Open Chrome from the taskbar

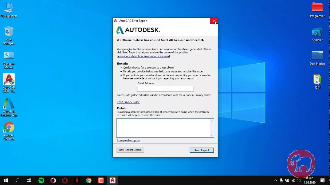click(89, 180)
